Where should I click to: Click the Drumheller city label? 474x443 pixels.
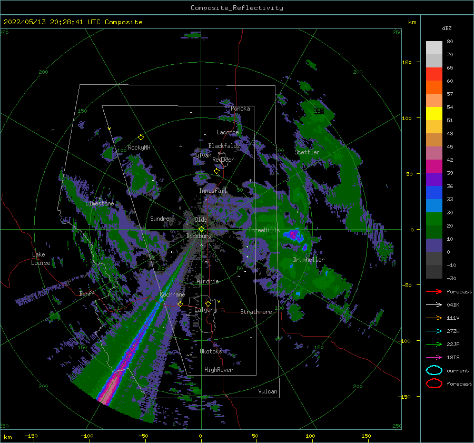[x=308, y=260]
